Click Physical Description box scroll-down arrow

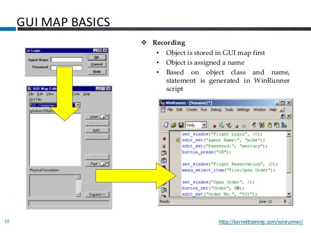tap(78, 195)
